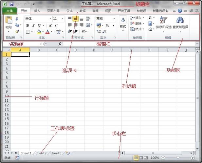202x163 pixels.
Task: Click Wrap Text icon
Action: coord(88,19)
